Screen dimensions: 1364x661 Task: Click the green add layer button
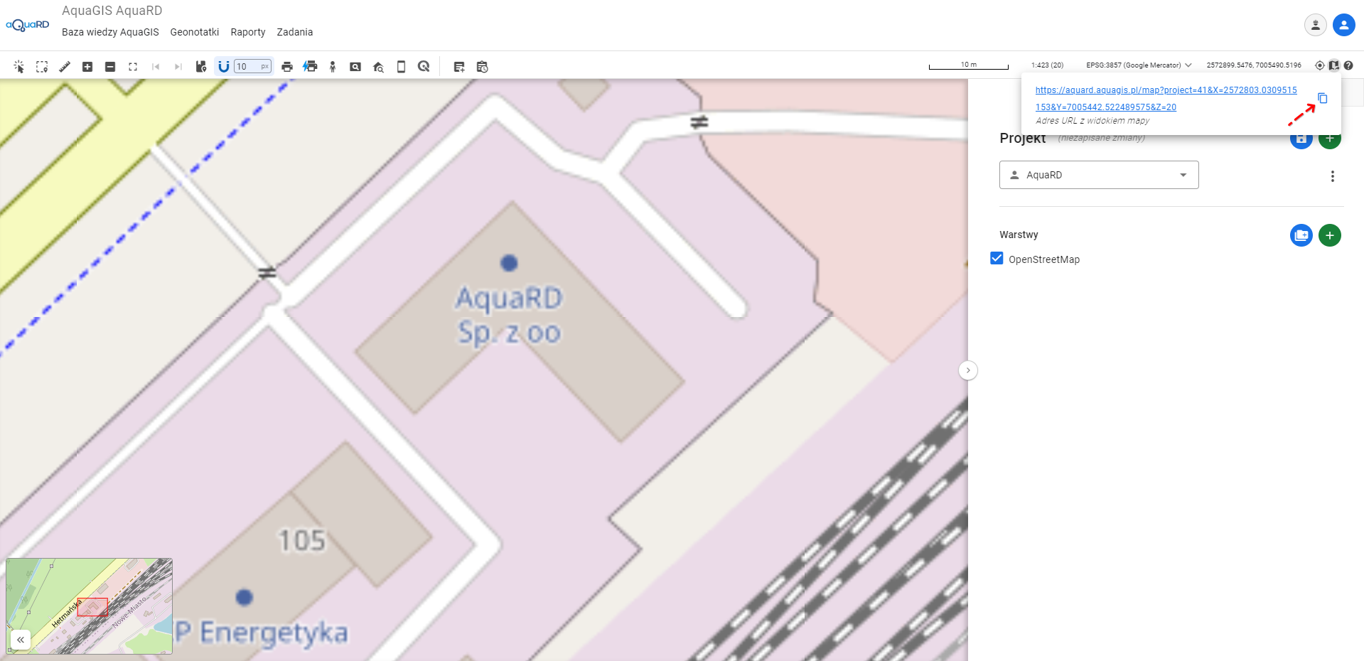pyautogui.click(x=1329, y=235)
